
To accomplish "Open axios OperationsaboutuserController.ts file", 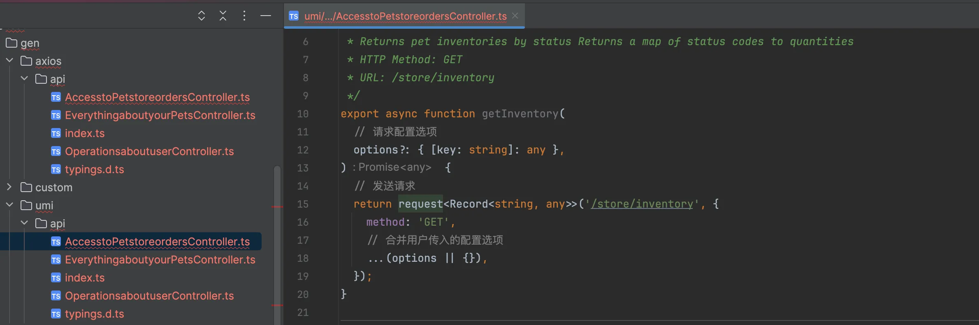I will click(x=149, y=151).
